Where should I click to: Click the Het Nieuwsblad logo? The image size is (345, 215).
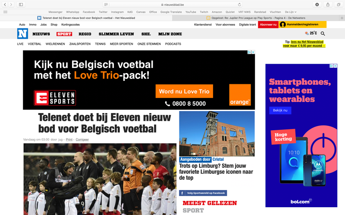[x=22, y=34]
